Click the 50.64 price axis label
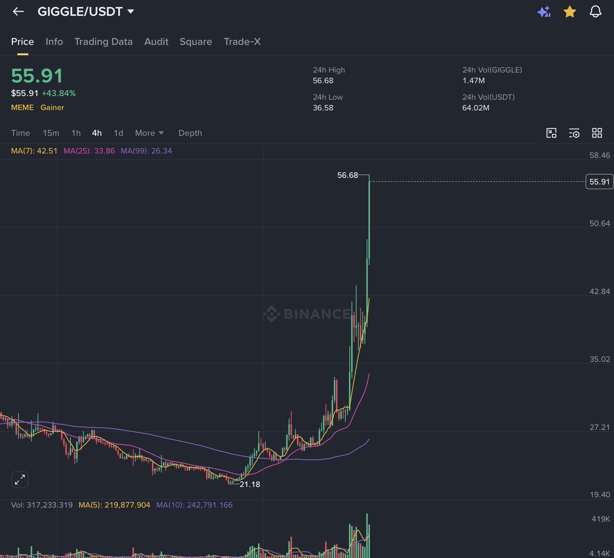614x558 pixels. [600, 223]
